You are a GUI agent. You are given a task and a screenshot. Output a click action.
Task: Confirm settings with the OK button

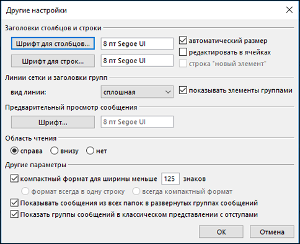tap(221, 232)
